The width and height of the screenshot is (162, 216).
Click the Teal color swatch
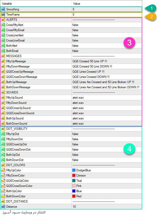pyautogui.click(x=74, y=181)
